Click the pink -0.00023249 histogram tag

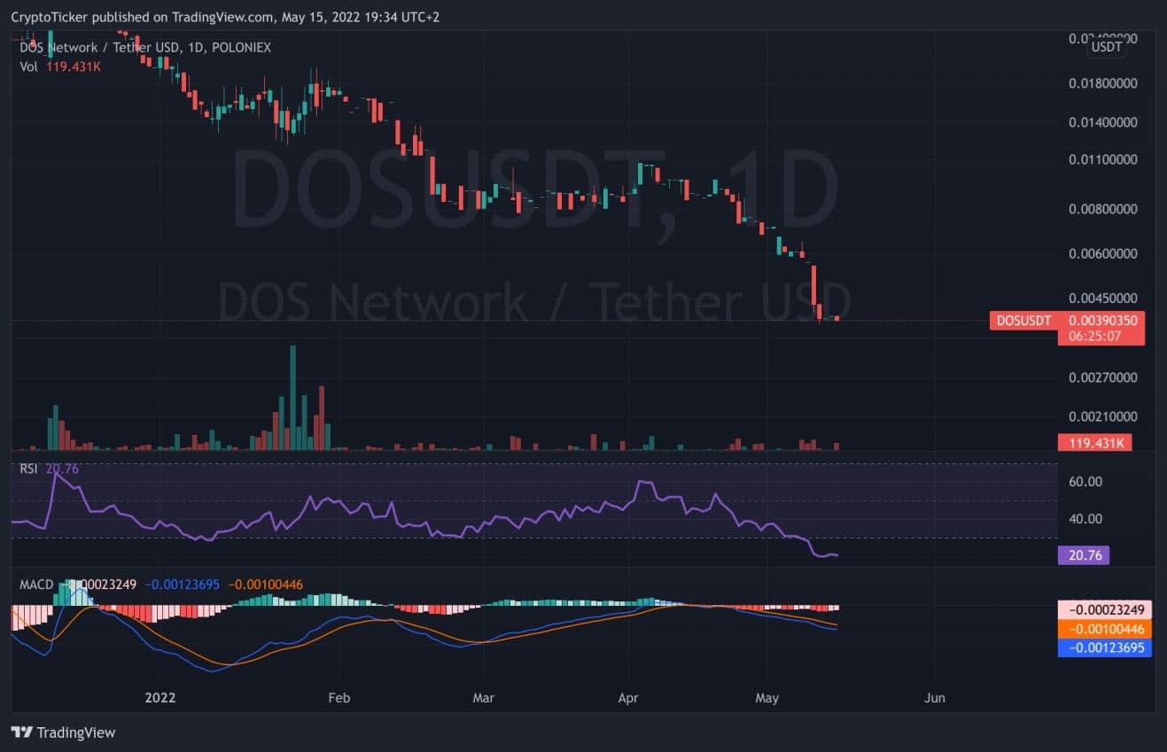click(x=1105, y=610)
